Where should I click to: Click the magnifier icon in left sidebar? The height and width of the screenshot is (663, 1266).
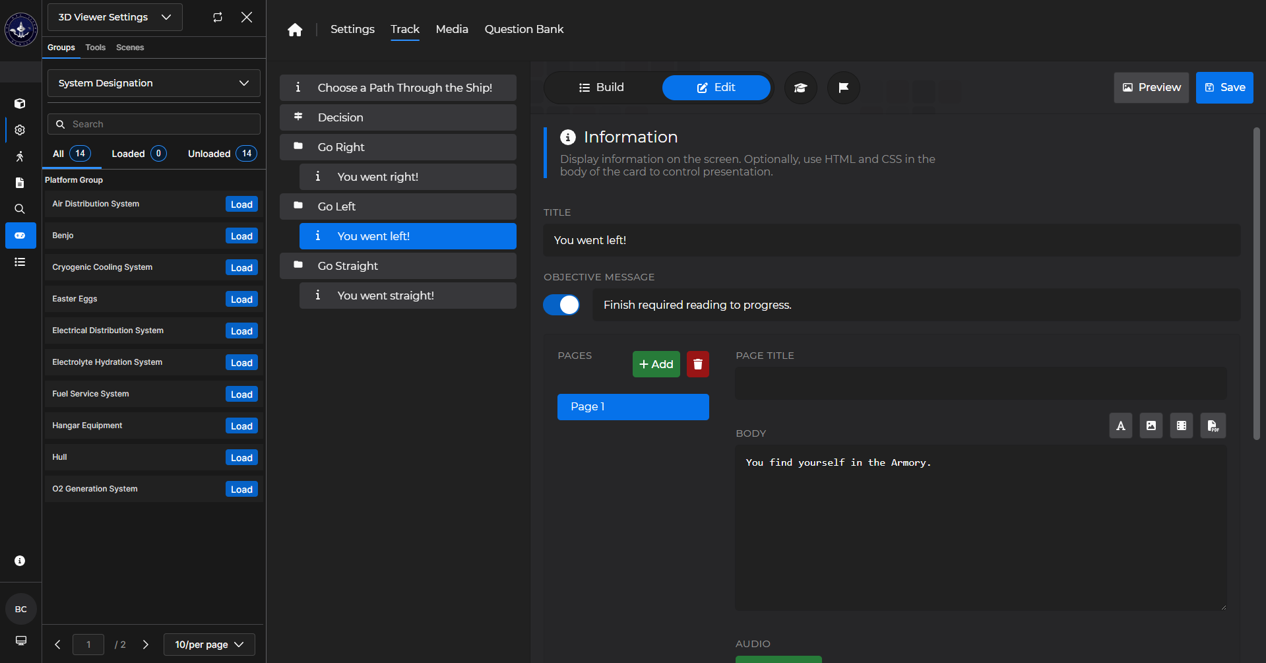click(20, 209)
